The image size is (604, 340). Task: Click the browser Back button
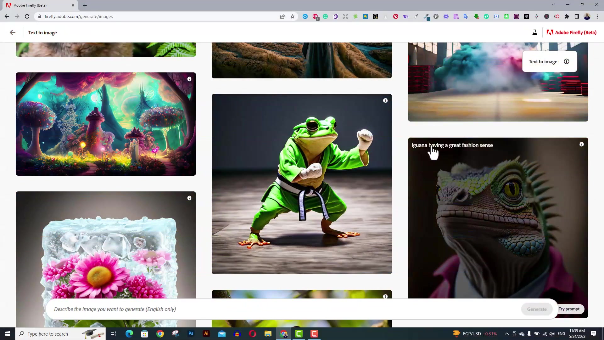7,16
